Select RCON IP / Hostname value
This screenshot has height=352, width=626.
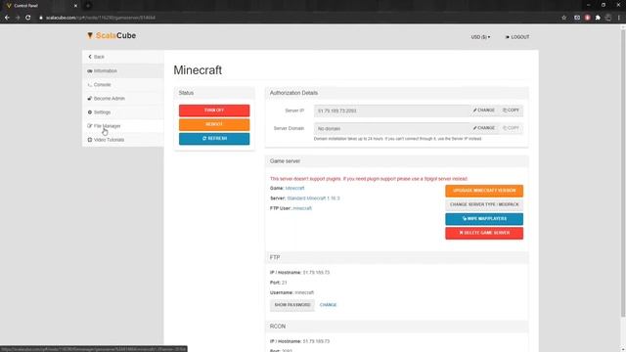point(316,341)
